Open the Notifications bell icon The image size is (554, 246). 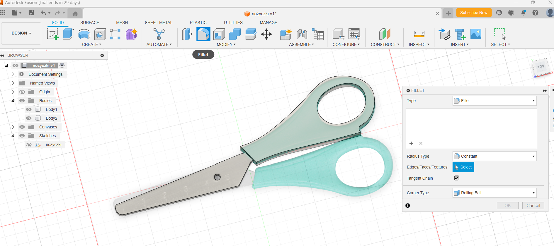click(x=523, y=13)
